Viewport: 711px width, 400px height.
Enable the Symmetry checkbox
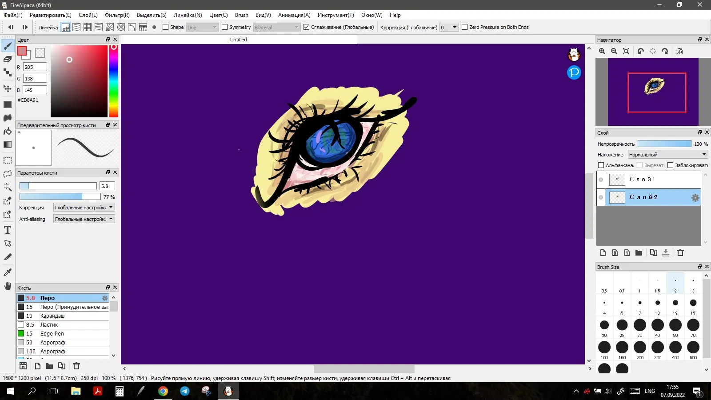pyautogui.click(x=225, y=27)
